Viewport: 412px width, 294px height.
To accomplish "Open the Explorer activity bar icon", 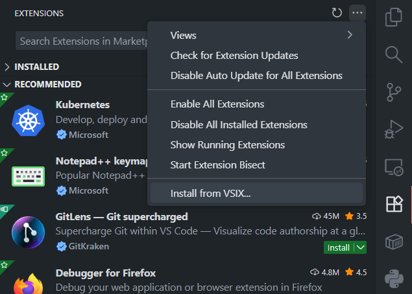I will click(394, 17).
